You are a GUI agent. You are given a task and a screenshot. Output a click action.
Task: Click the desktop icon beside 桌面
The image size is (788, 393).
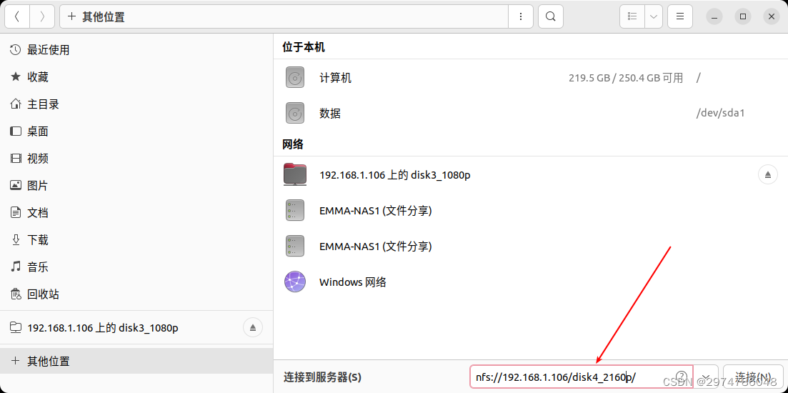point(16,131)
